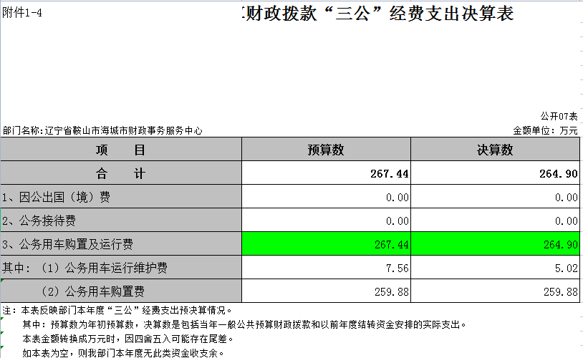Select the 公开07表 cell

(559, 117)
